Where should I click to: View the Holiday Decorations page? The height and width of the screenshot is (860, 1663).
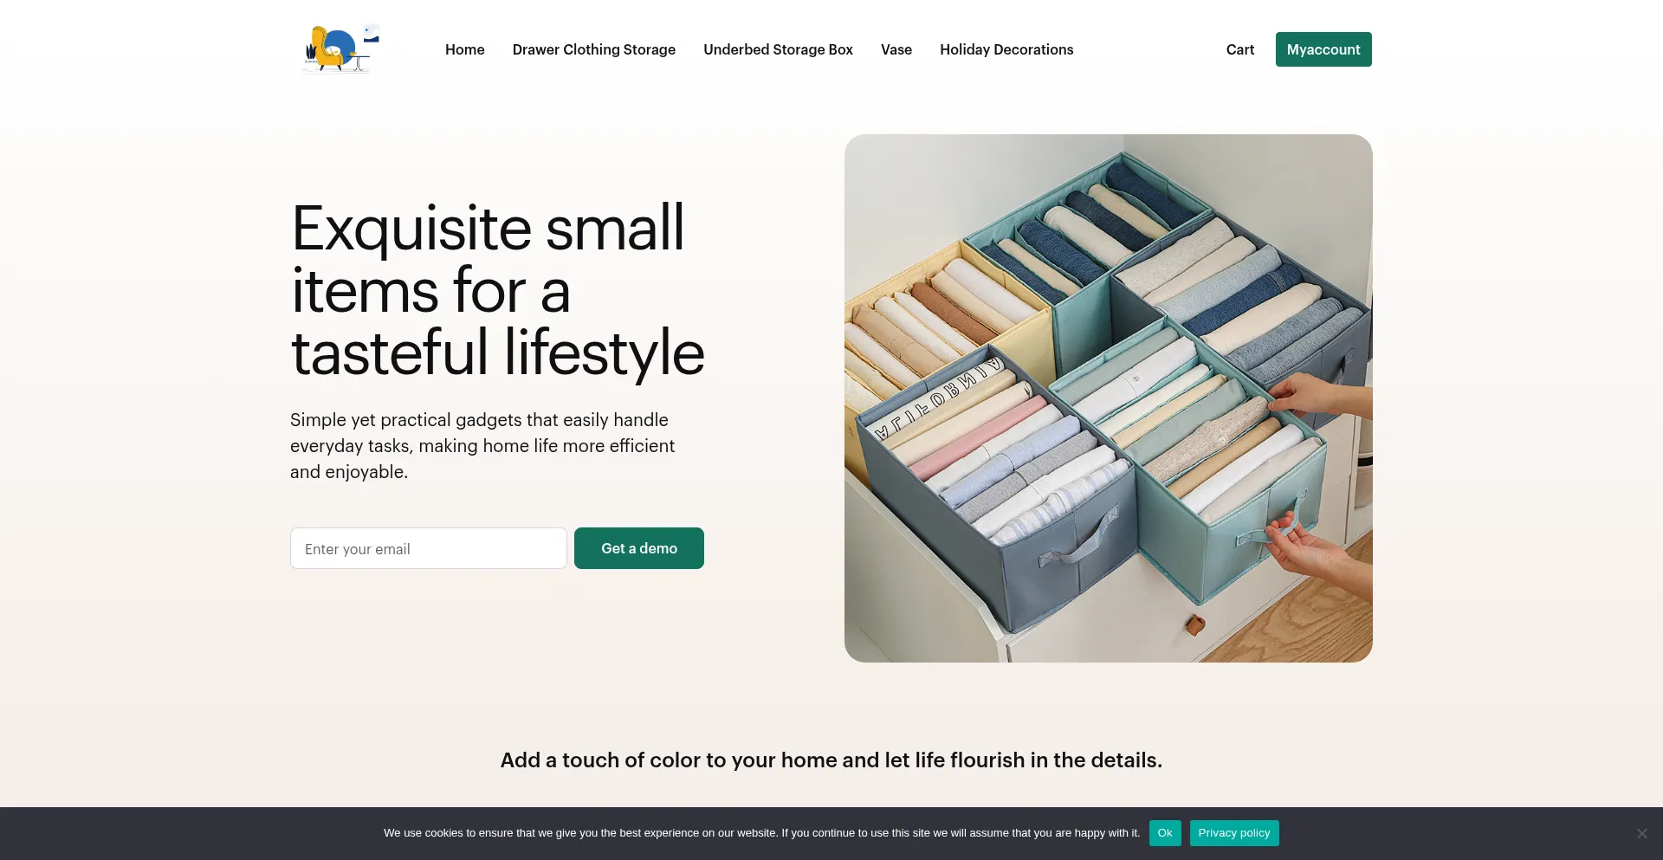tap(1006, 49)
